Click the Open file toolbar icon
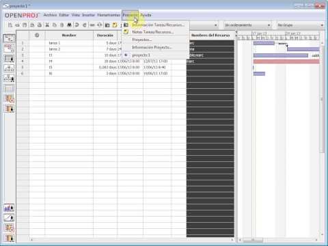 (17, 25)
